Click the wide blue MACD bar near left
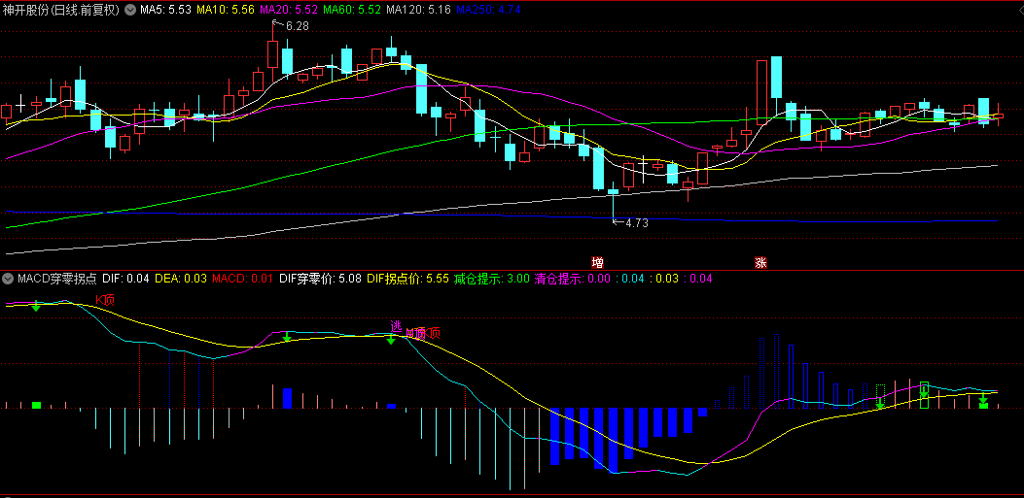 coord(287,398)
